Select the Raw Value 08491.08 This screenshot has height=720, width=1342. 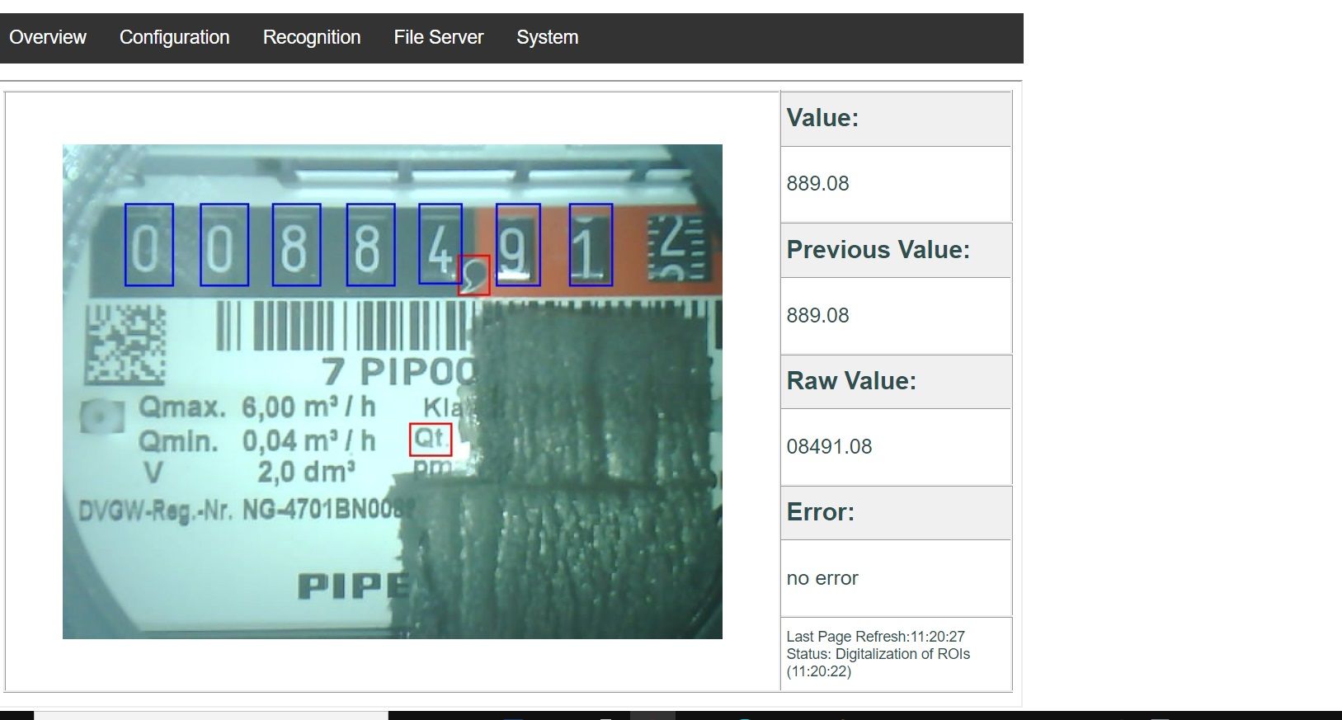(x=829, y=446)
